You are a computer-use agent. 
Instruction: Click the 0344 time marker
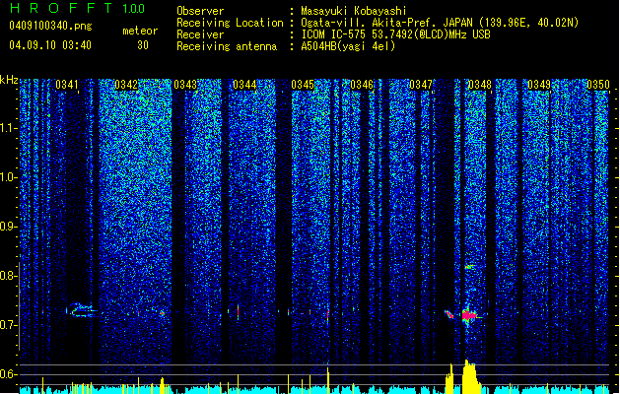tap(244, 85)
